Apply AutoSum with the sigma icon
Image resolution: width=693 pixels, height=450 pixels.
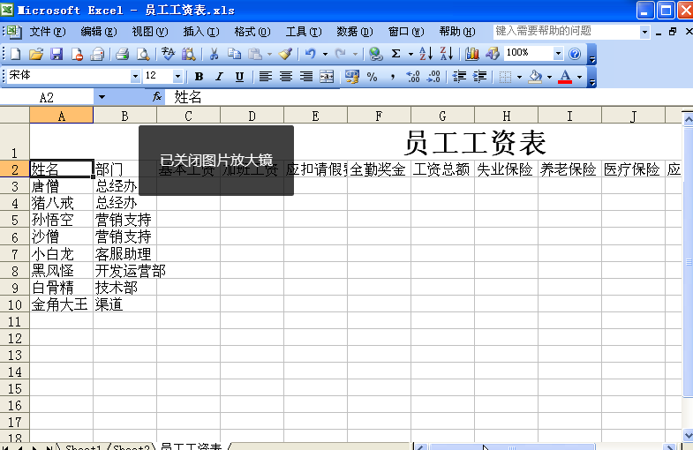[x=396, y=54]
